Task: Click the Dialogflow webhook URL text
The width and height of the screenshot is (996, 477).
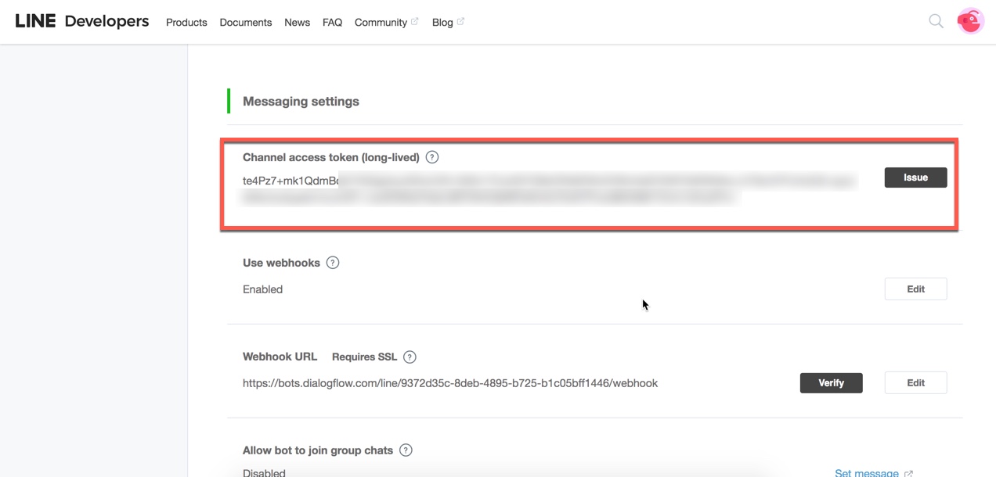Action: pos(450,383)
